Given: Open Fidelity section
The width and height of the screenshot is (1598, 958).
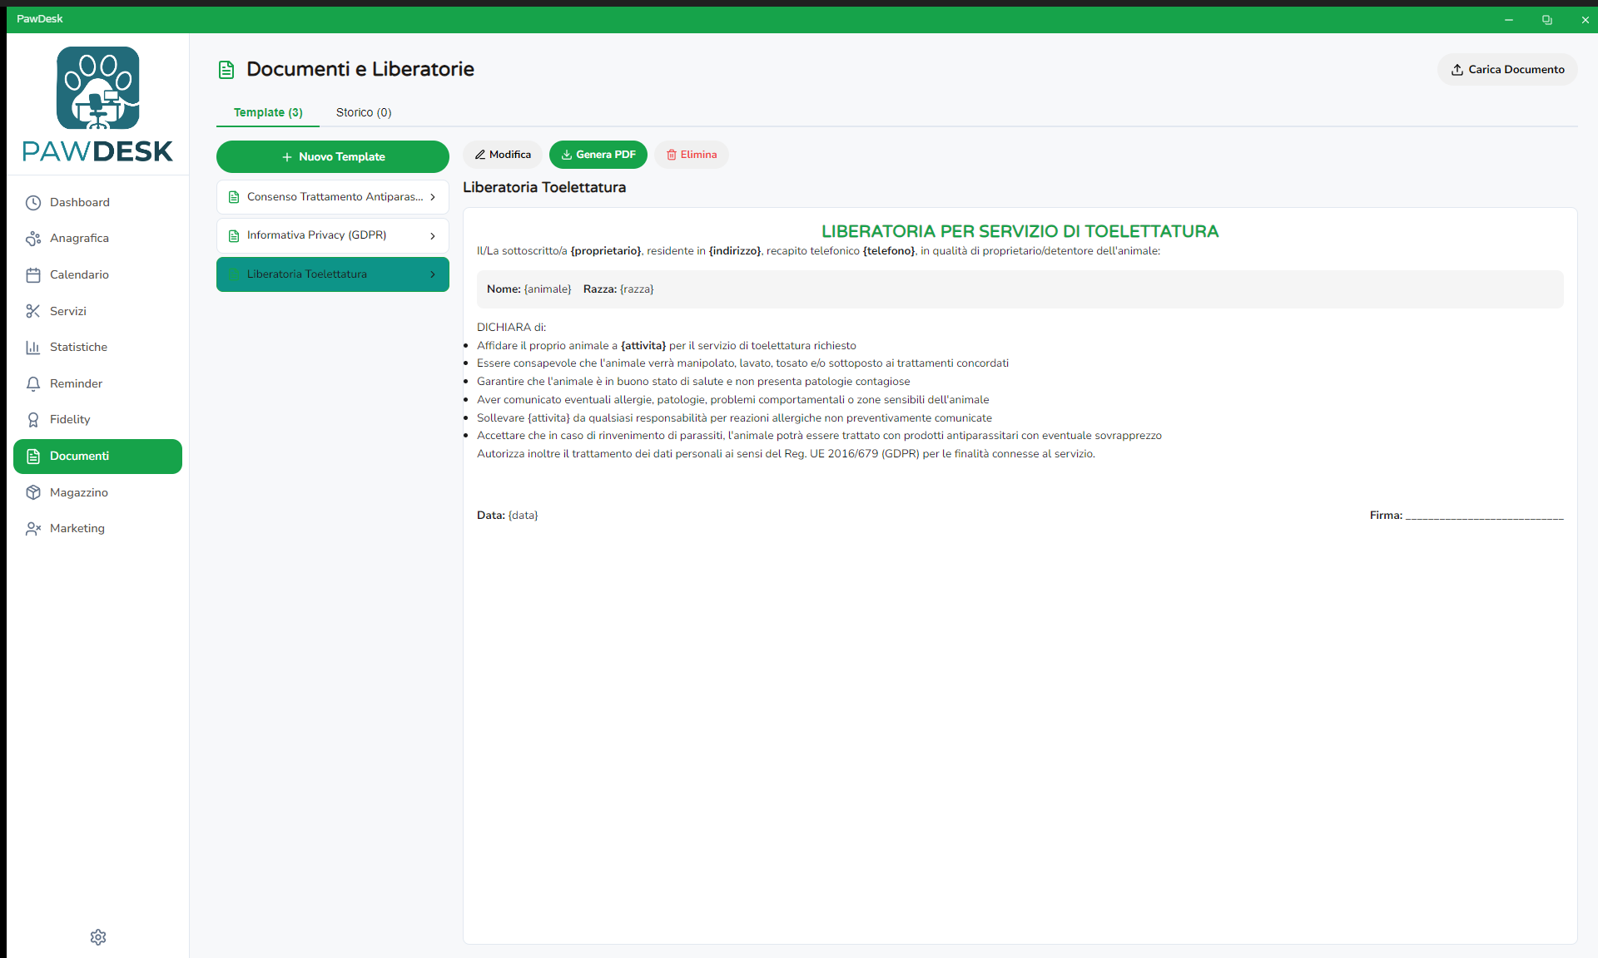Looking at the screenshot, I should [x=97, y=420].
